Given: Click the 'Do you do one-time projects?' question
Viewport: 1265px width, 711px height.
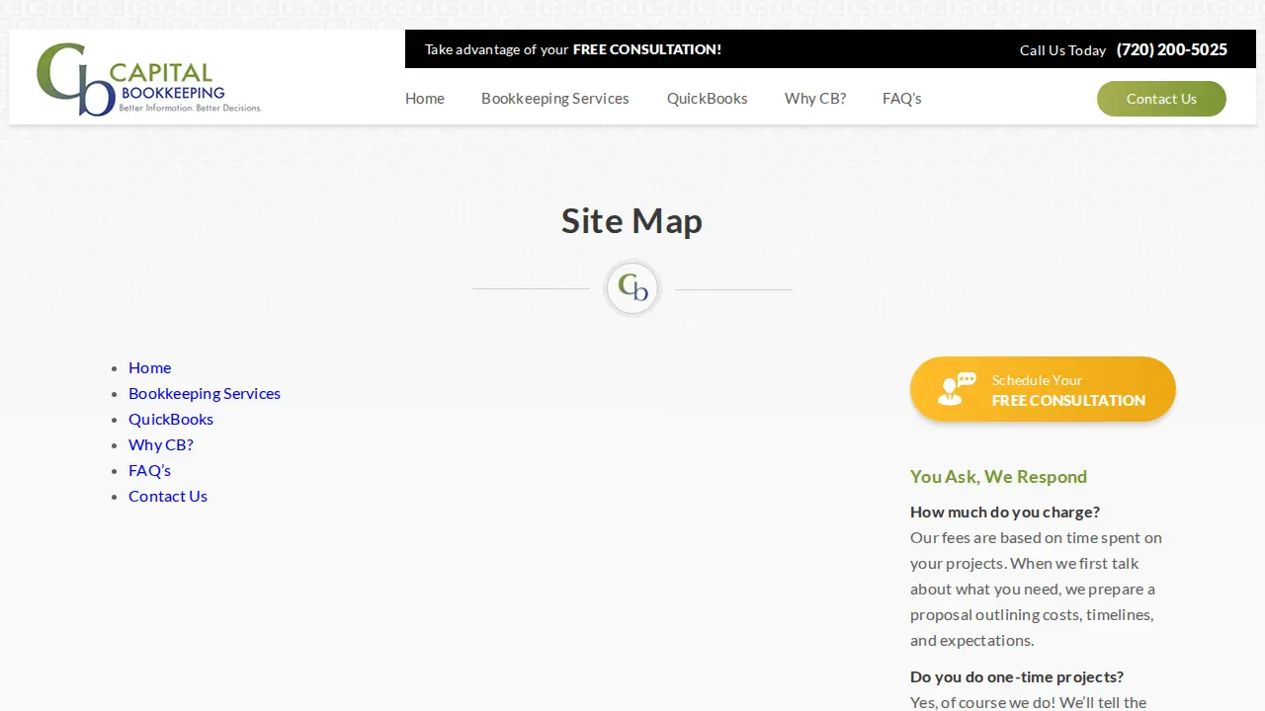Looking at the screenshot, I should (x=1017, y=676).
